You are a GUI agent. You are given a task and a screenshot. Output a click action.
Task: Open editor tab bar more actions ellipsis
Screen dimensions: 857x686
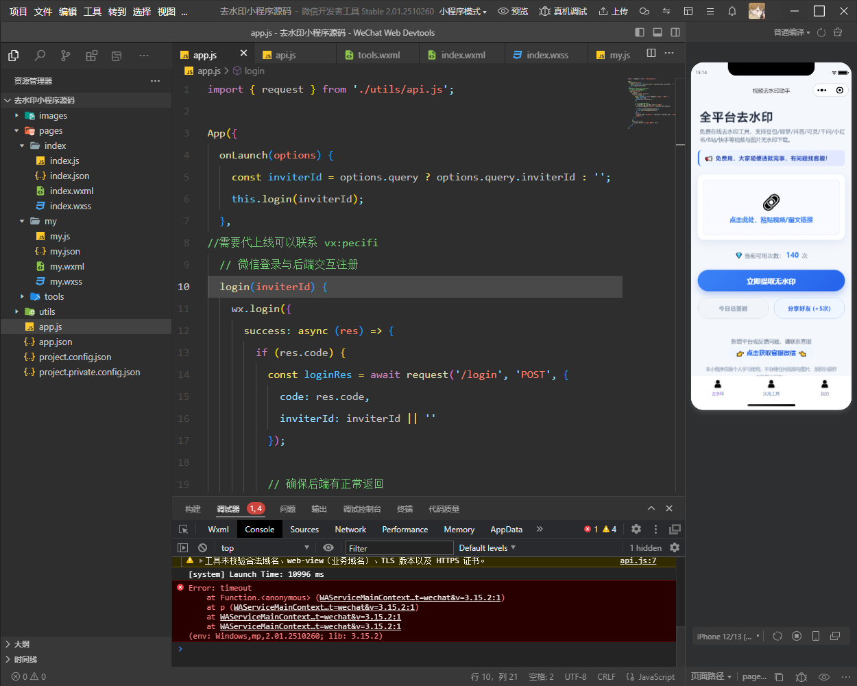(x=669, y=54)
